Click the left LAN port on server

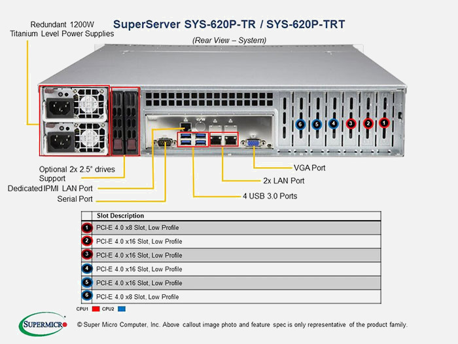click(217, 140)
